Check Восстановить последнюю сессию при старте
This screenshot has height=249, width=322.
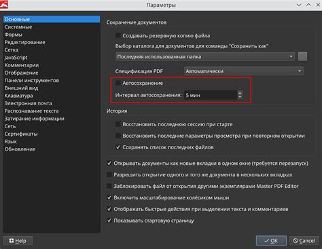click(118, 124)
